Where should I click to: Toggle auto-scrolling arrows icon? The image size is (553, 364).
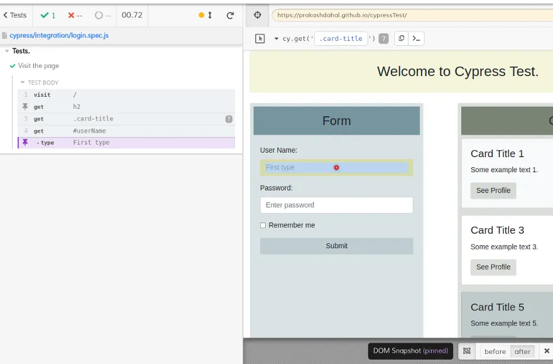click(x=210, y=15)
